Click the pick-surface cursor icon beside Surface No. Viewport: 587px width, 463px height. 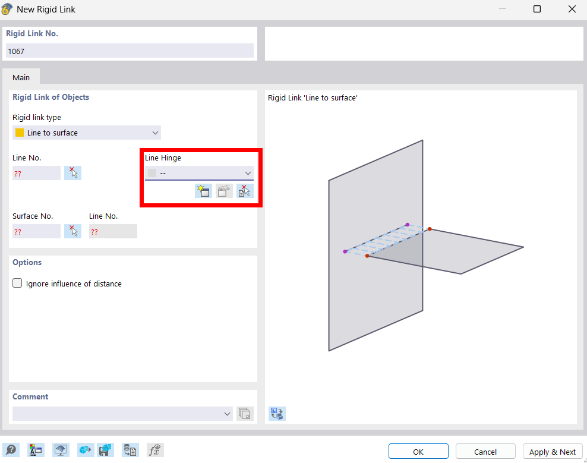click(x=72, y=231)
